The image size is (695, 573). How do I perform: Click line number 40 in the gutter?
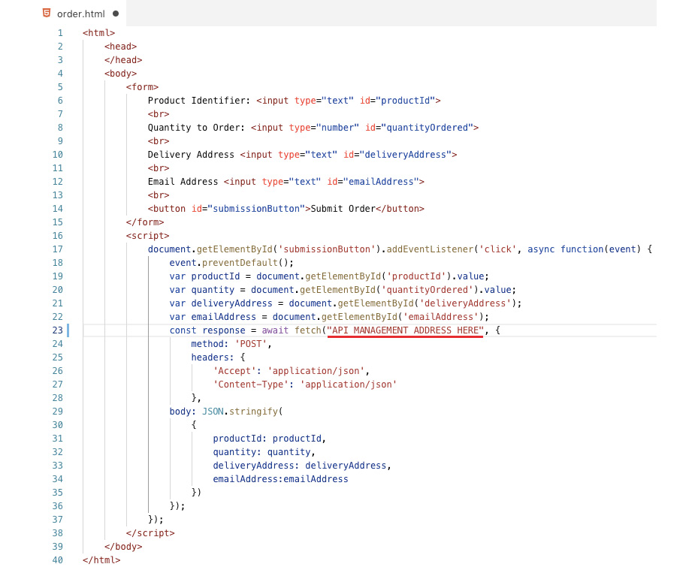58,560
